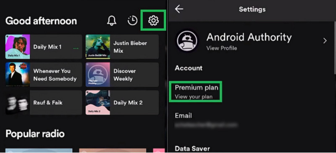Play the Daily Mix 1 card

(44, 47)
